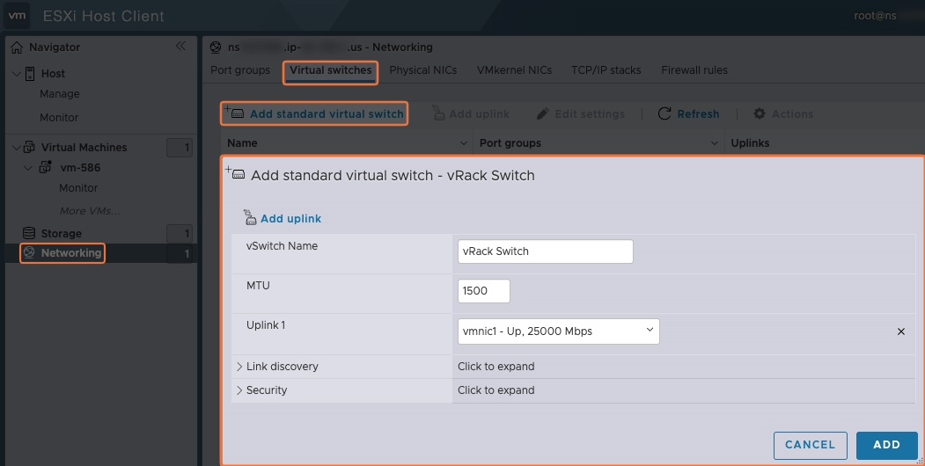Image resolution: width=925 pixels, height=466 pixels.
Task: Click the Networking globe icon in Navigator
Action: [x=29, y=252]
